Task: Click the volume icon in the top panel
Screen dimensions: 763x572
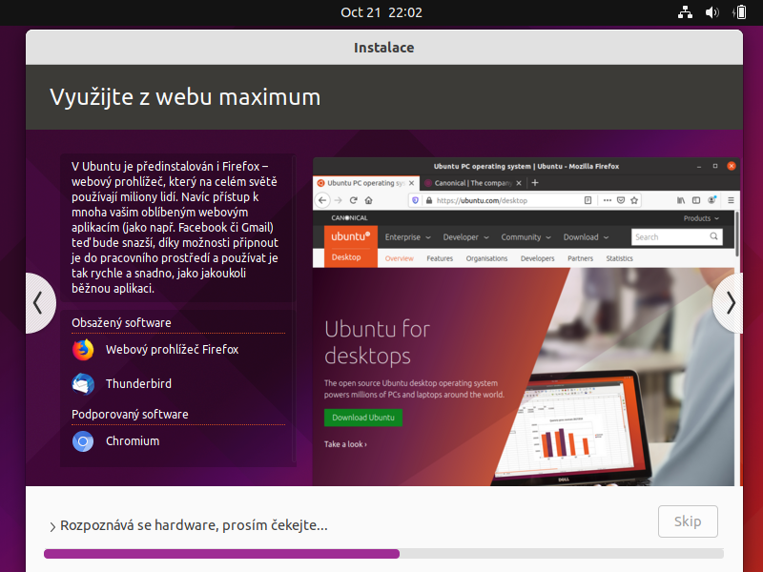Action: pyautogui.click(x=711, y=12)
